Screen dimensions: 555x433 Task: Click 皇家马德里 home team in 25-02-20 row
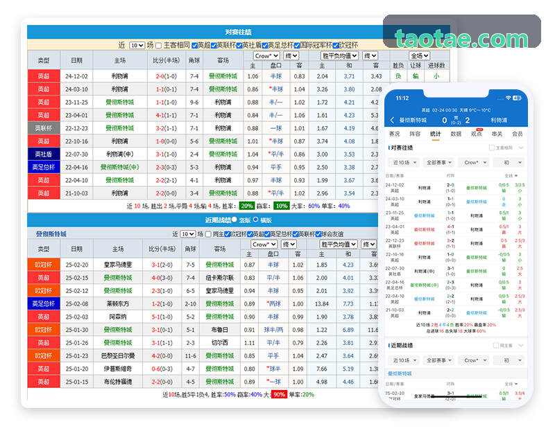118,265
